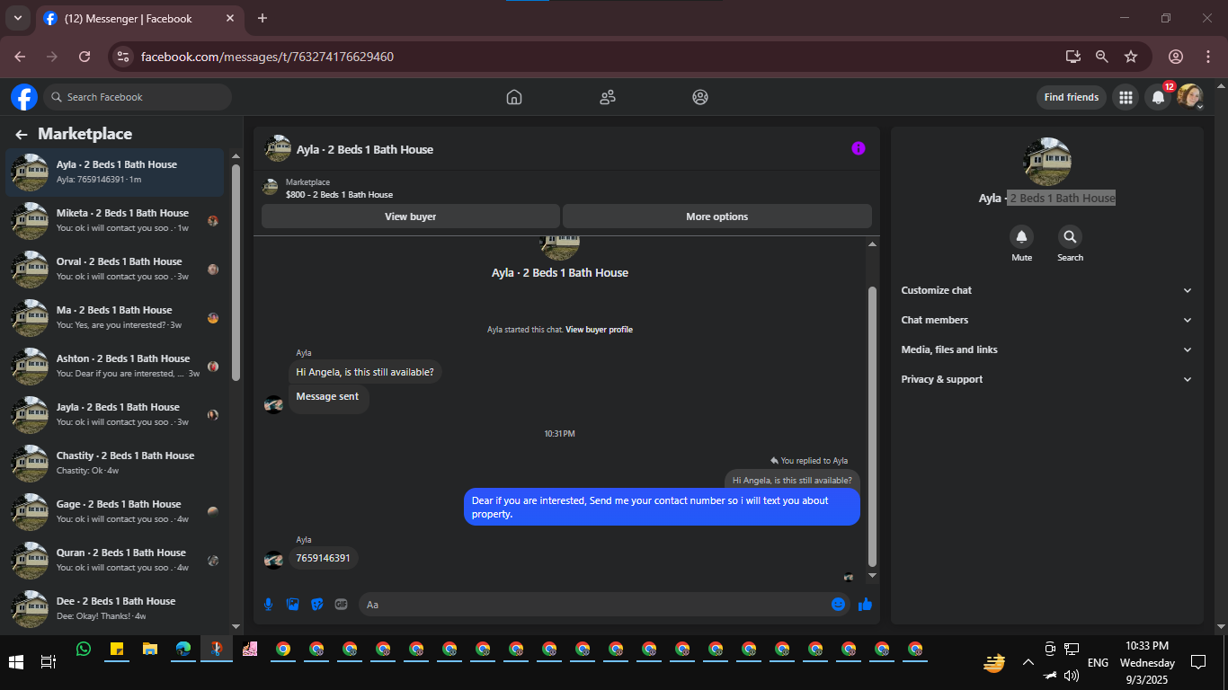Expand the Privacy & support section

pos(1047,379)
